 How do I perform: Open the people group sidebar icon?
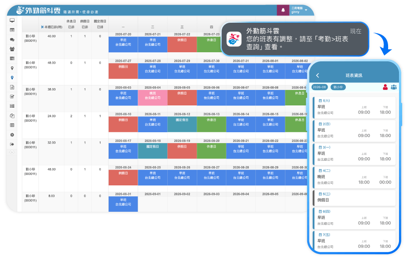pyautogui.click(x=12, y=49)
